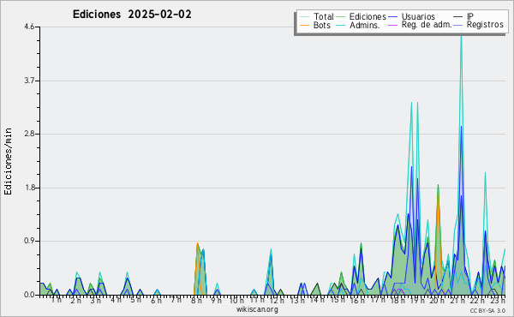
Task: Click the 13 h x-axis label
Action: [x=297, y=300]
